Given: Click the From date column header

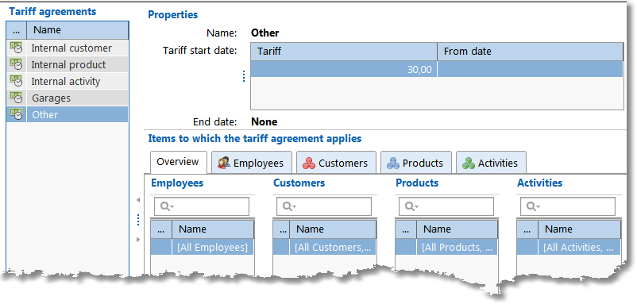Looking at the screenshot, I should [530, 52].
